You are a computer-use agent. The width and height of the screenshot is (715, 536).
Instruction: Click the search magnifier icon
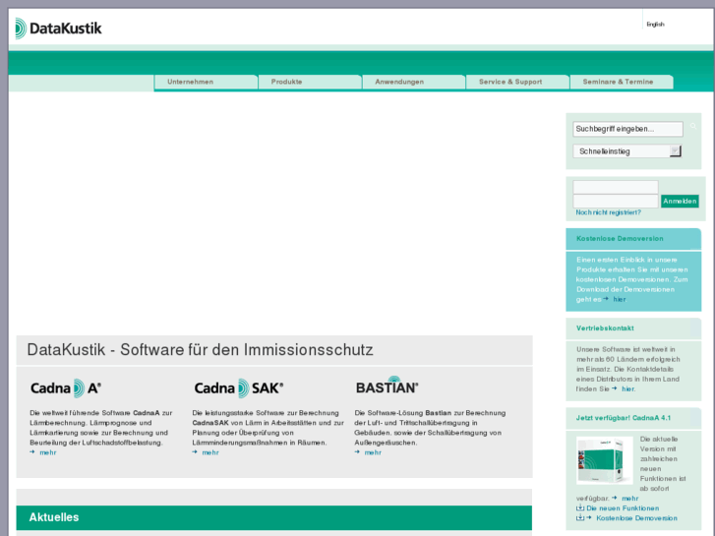pos(693,127)
